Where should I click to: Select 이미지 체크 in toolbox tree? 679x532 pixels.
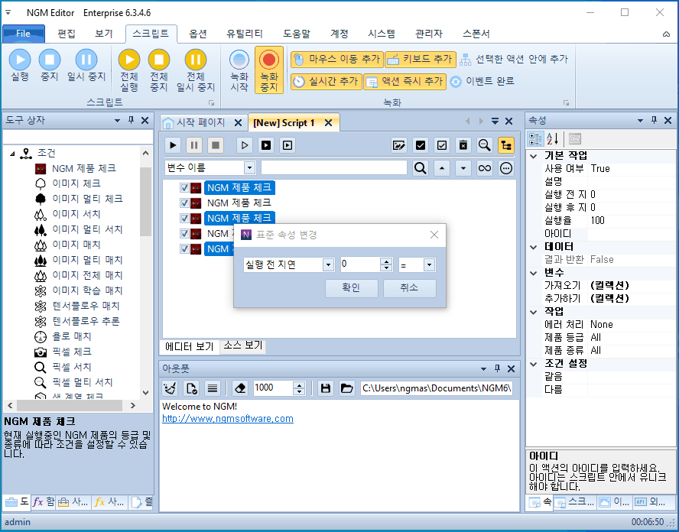click(x=76, y=183)
